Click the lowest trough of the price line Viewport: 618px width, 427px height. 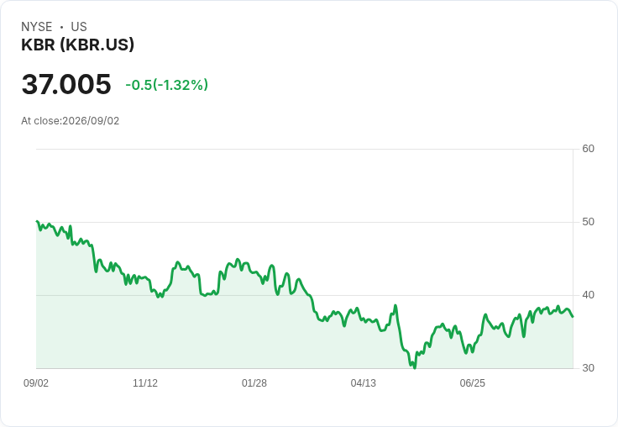[x=415, y=368]
